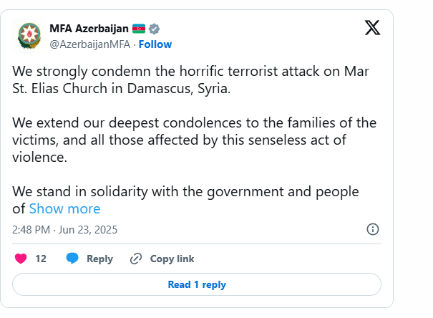Follow the @AzerbaijanMFA account
This screenshot has width=433, height=318.
click(155, 44)
